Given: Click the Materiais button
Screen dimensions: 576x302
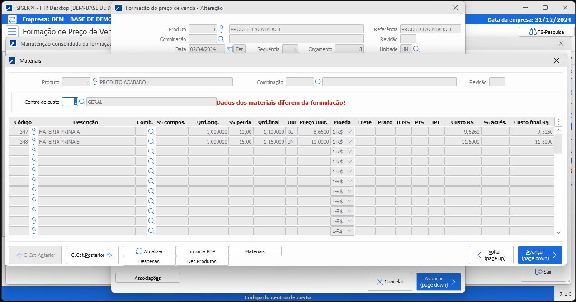Looking at the screenshot, I should (x=255, y=251).
